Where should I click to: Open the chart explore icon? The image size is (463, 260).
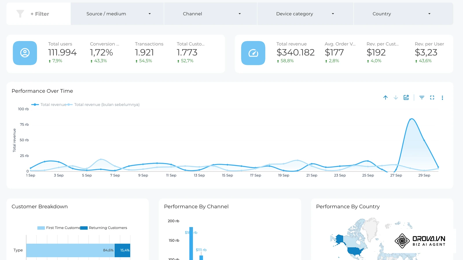[x=406, y=97]
